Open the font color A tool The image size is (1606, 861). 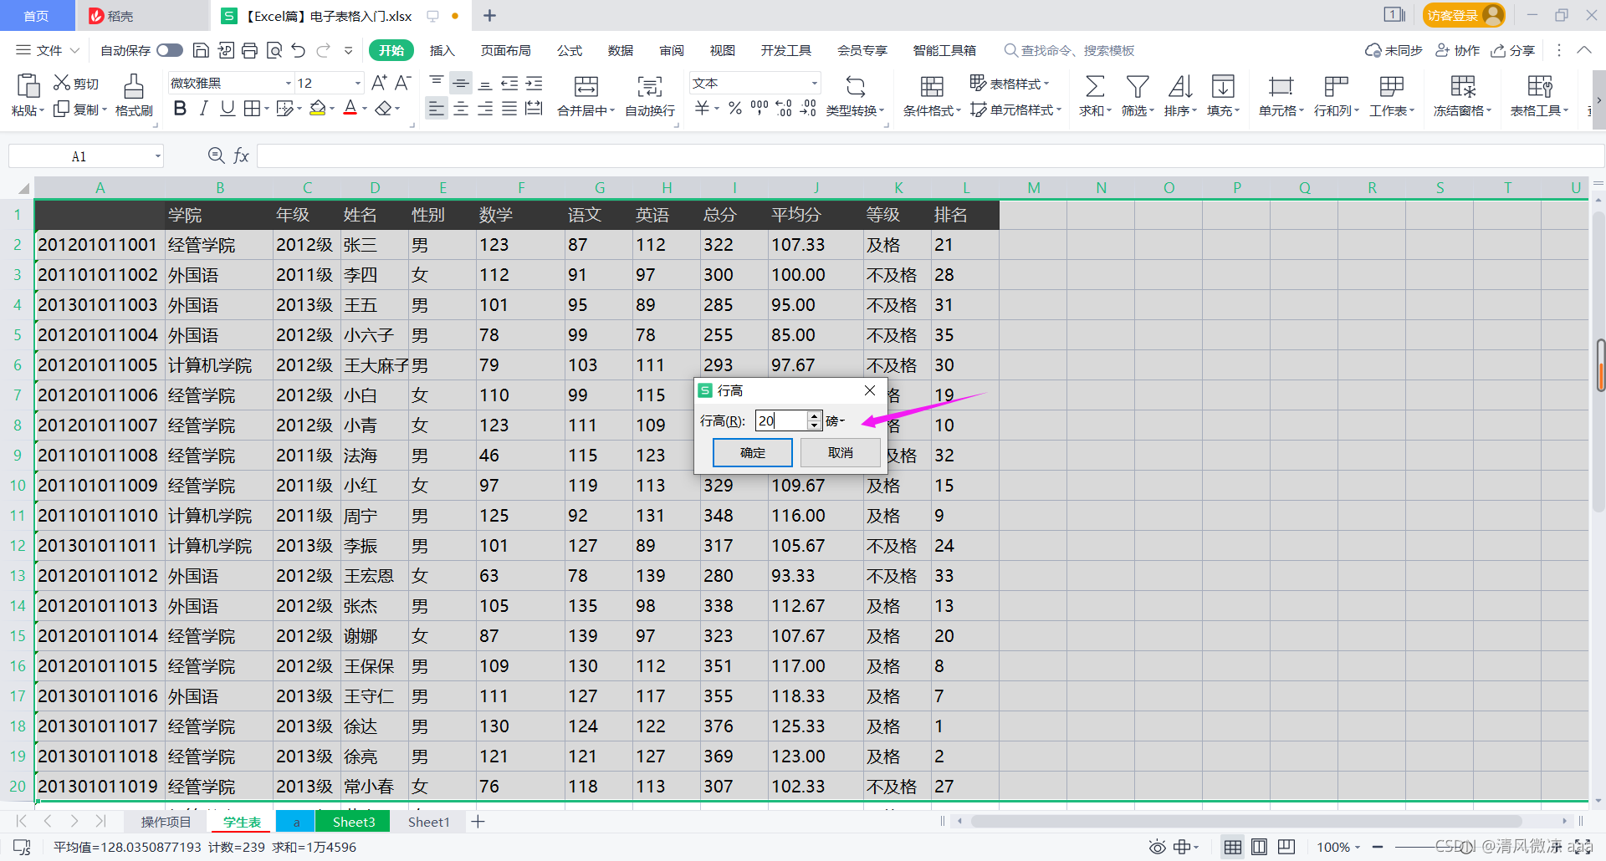350,109
